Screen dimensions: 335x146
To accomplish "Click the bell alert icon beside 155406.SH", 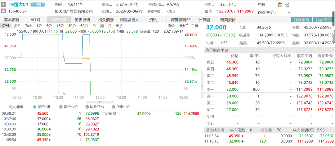I will (x=4, y=11).
